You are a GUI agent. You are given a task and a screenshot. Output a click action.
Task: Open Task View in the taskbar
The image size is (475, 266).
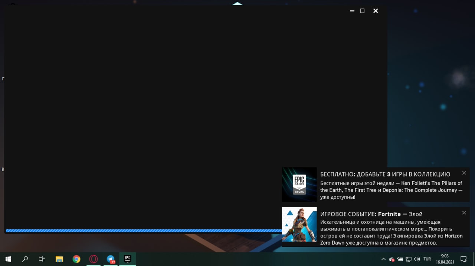click(42, 259)
